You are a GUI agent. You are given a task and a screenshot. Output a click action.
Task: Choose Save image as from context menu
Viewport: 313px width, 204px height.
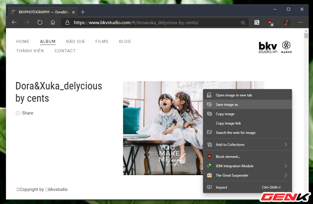coord(227,105)
